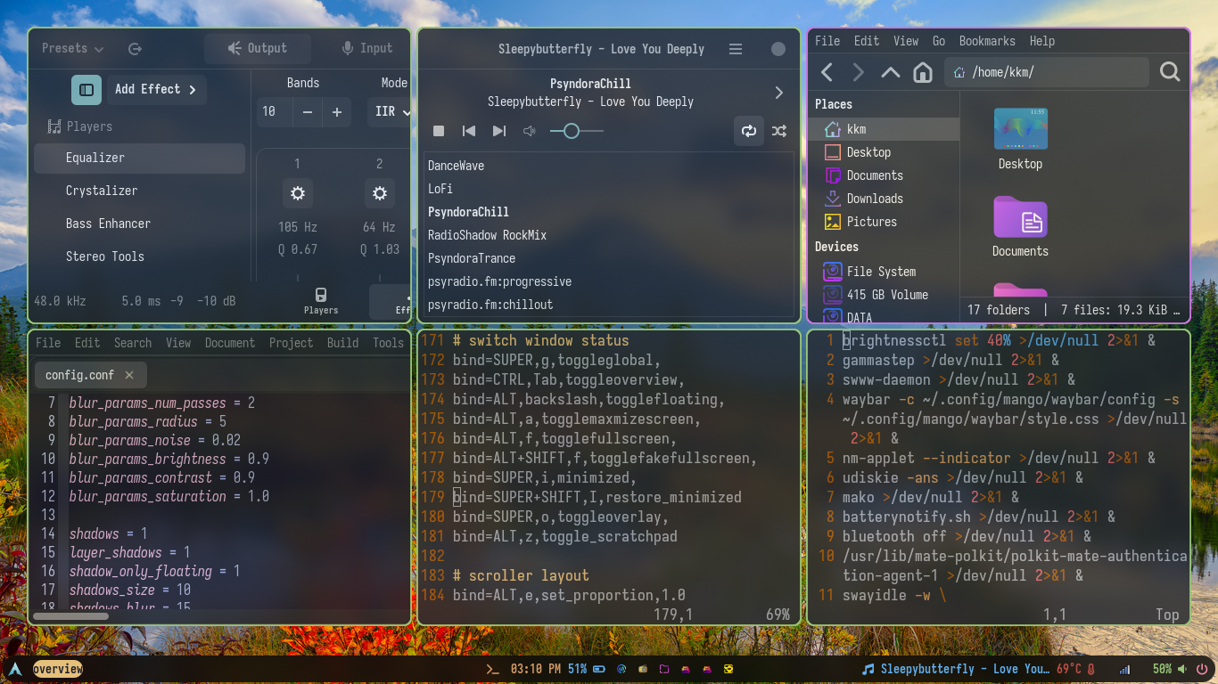Stop playback in the radio player
Viewport: 1218px width, 684px height.
click(x=439, y=131)
